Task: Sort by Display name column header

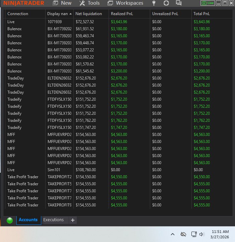Action: coord(59,14)
